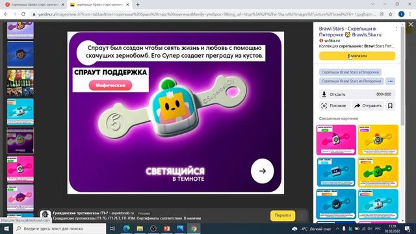Open a new browser tab with plus
416x234 pixels.
point(138,5)
